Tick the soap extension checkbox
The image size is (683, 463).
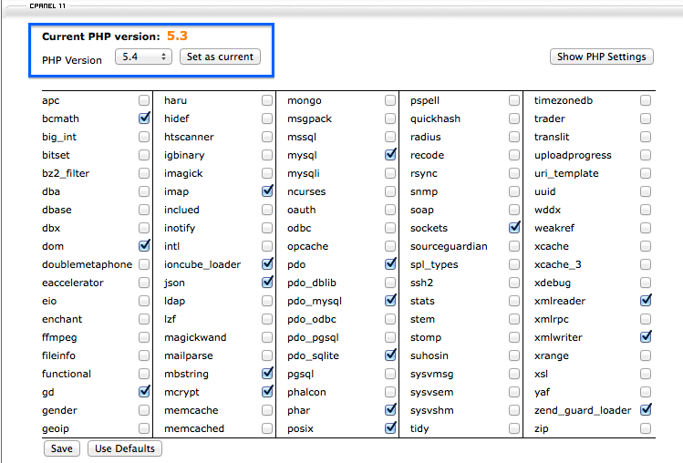(514, 210)
